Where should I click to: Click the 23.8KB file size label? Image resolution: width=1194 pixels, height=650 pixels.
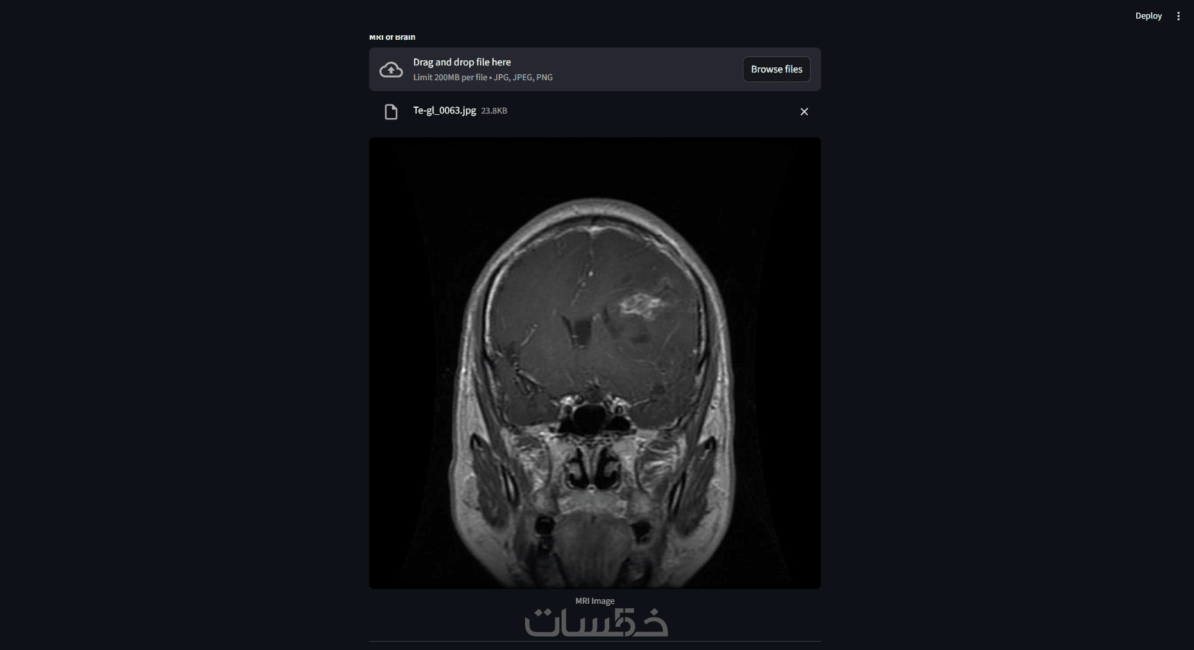[x=494, y=111]
